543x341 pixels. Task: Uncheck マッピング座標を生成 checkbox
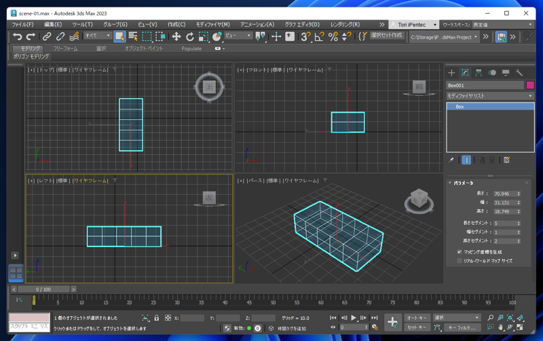pos(460,252)
